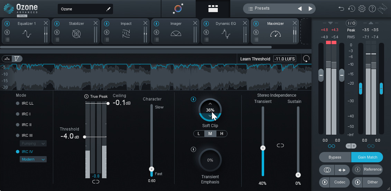Image resolution: width=391 pixels, height=191 pixels.
Task: Click the Sustain slider handle
Action: 298,175
